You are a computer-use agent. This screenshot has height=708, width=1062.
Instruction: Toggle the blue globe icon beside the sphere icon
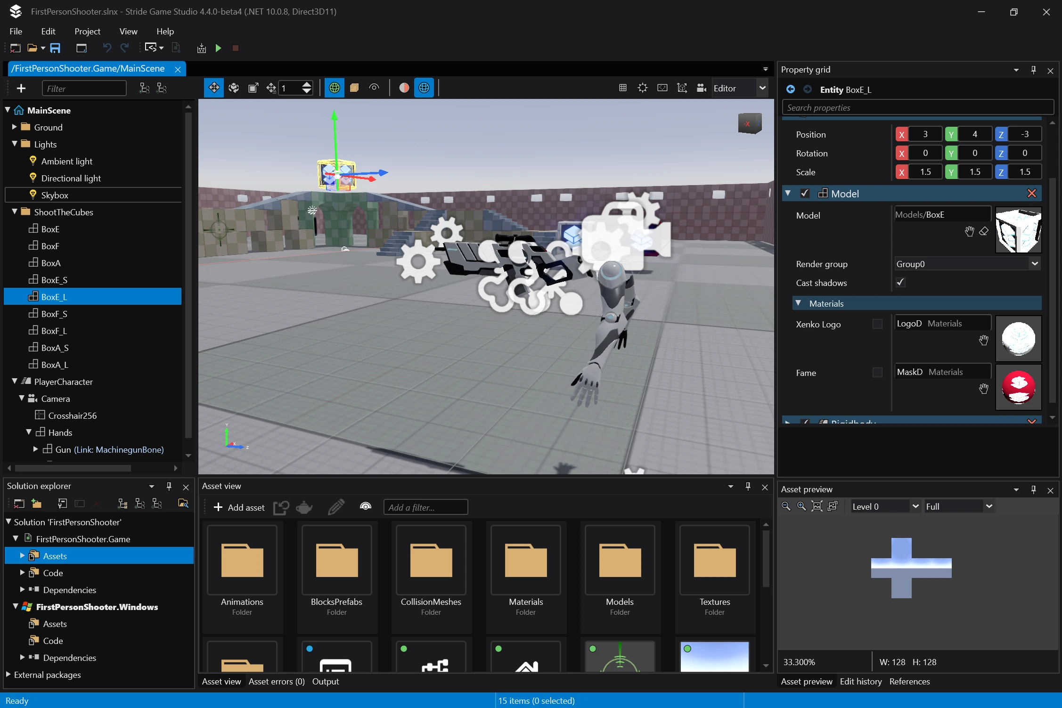click(x=424, y=88)
